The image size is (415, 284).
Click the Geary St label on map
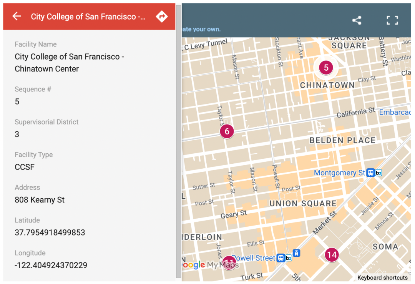click(x=234, y=214)
